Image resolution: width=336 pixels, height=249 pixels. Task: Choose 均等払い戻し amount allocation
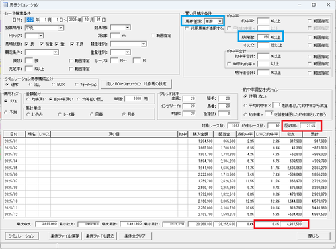[79, 99]
